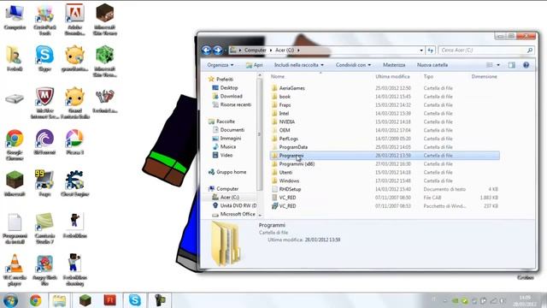Expand the address bar history dropdown
The image size is (547, 308).
(421, 50)
